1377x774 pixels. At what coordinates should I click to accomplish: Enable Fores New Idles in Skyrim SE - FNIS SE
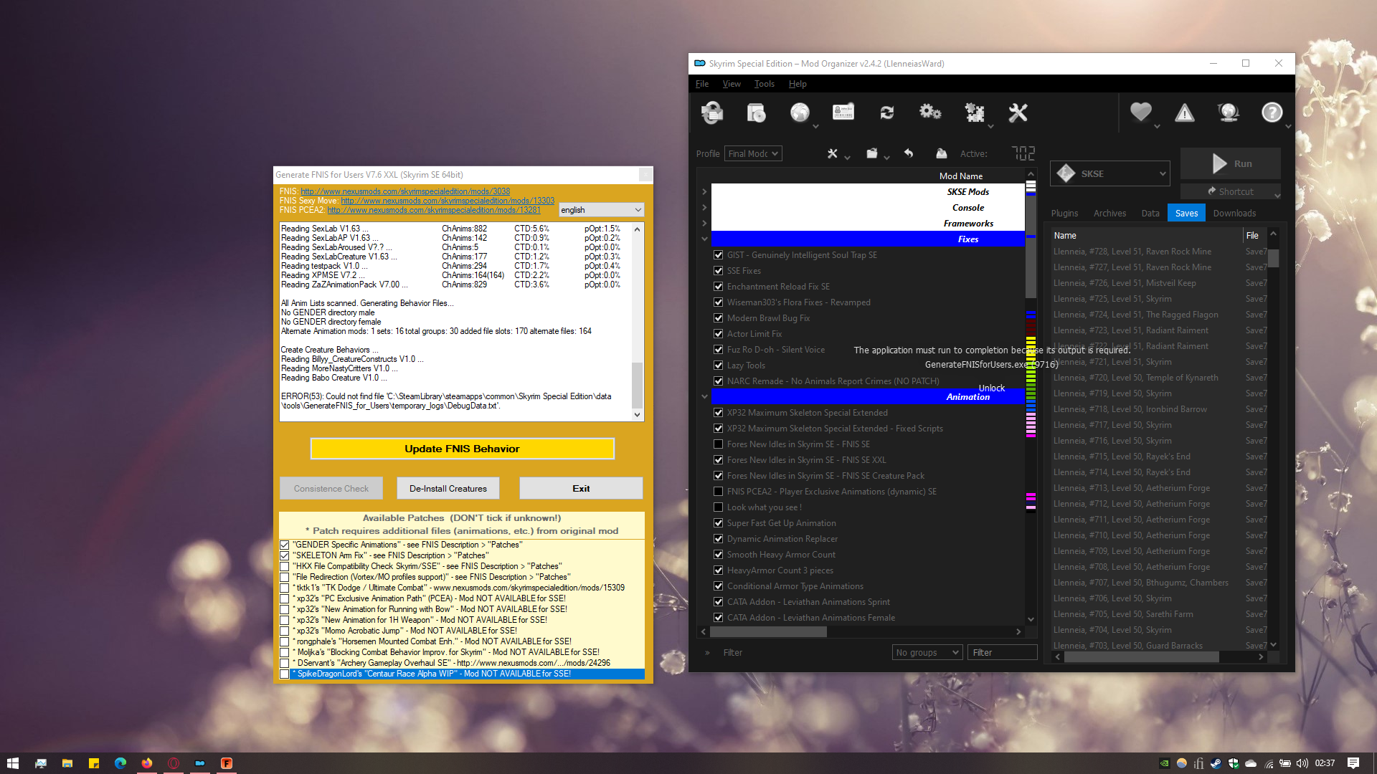tap(718, 444)
